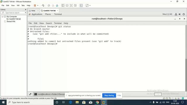Select CentOS 7 64-bit in library tree
The height and width of the screenshot is (105, 187).
[15, 19]
